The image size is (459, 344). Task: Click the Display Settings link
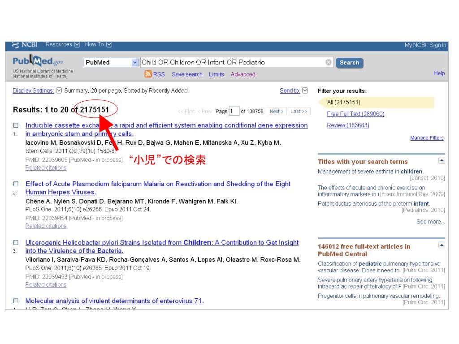(33, 90)
